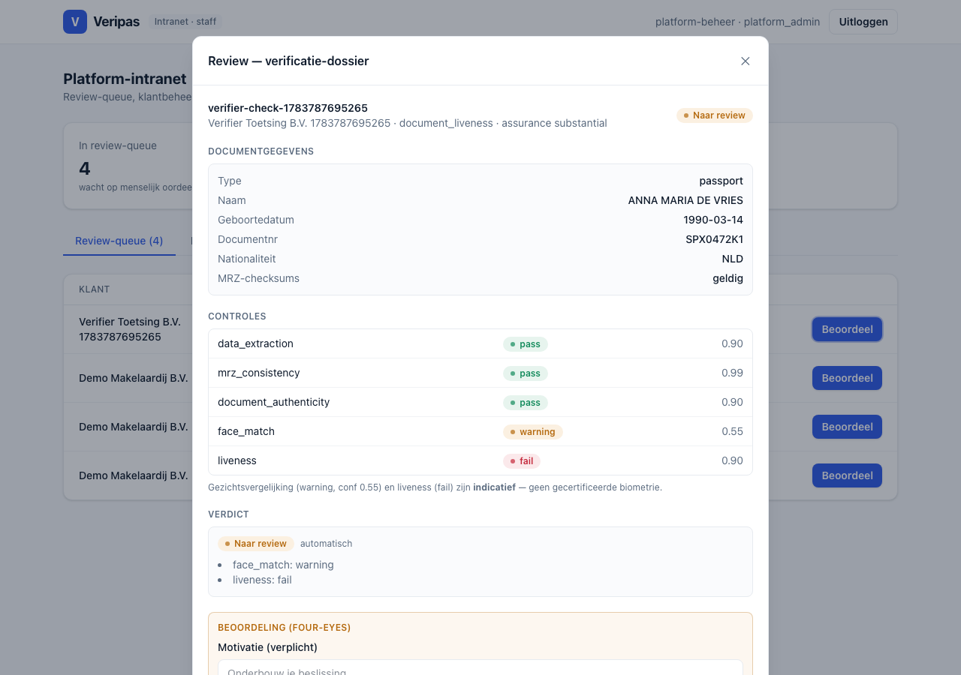The height and width of the screenshot is (675, 961).
Task: Click the "Motivatie (verplicht)" label
Action: 267,647
